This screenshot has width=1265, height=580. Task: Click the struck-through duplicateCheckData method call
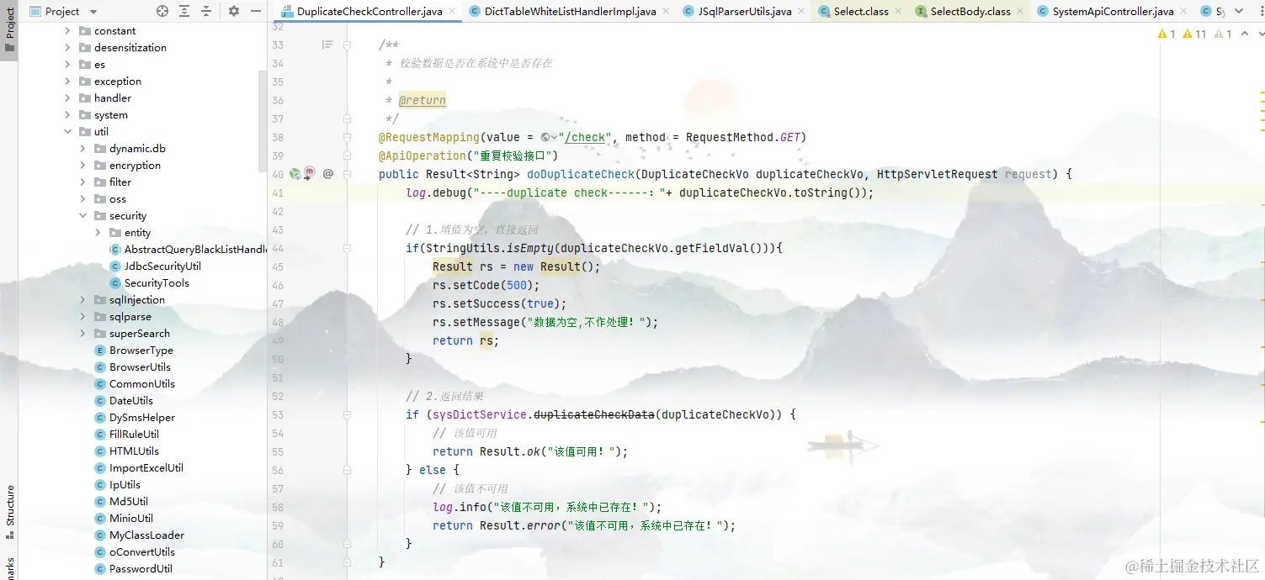pos(594,414)
